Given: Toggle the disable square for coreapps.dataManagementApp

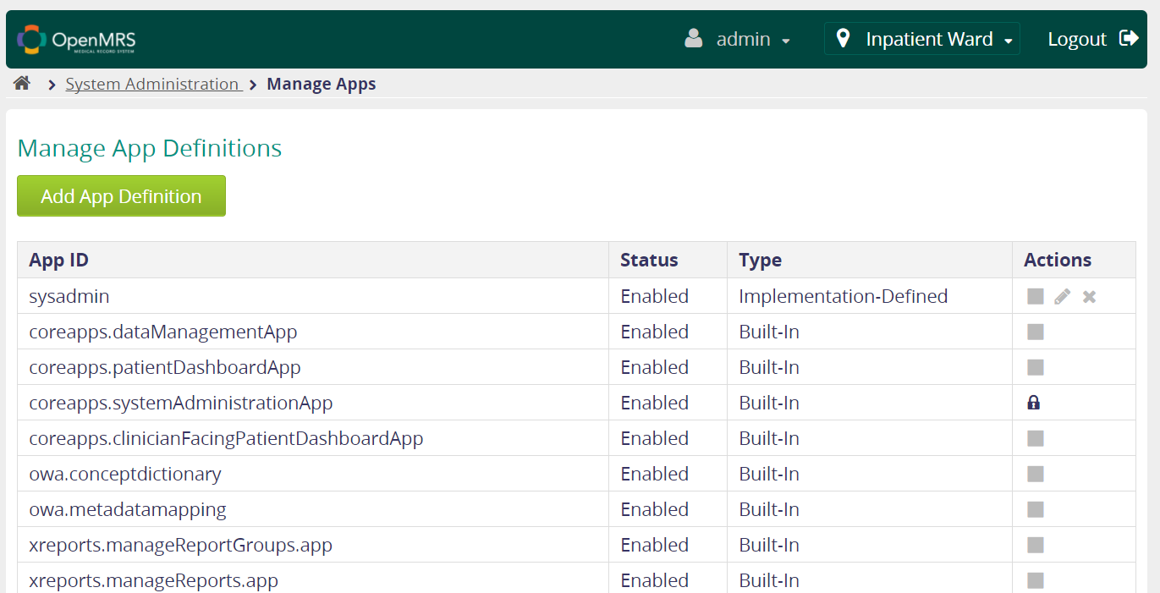Looking at the screenshot, I should coord(1034,332).
